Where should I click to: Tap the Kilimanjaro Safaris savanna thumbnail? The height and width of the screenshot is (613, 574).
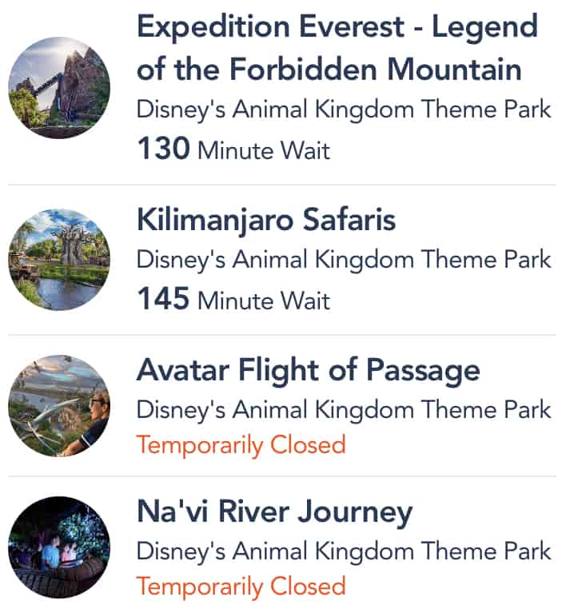point(58,259)
